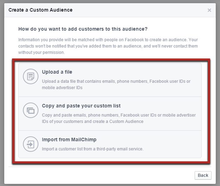Click the dialog footer area left of Back
This screenshot has width=220, height=186.
pyautogui.click(x=106, y=175)
